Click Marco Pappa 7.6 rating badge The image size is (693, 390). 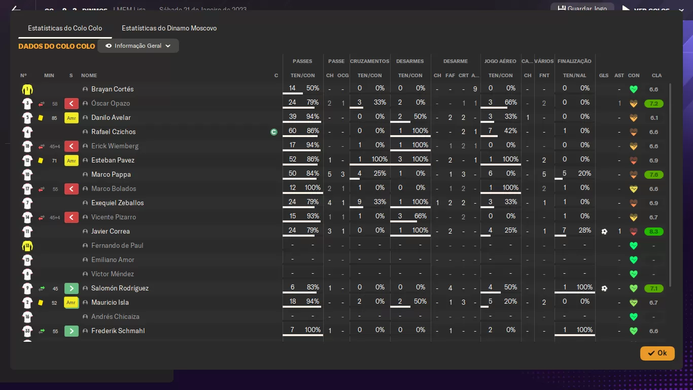tap(654, 175)
